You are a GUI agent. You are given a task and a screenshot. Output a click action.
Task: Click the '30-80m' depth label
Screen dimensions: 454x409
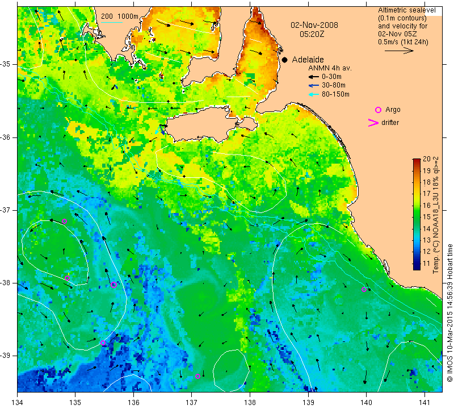(333, 86)
